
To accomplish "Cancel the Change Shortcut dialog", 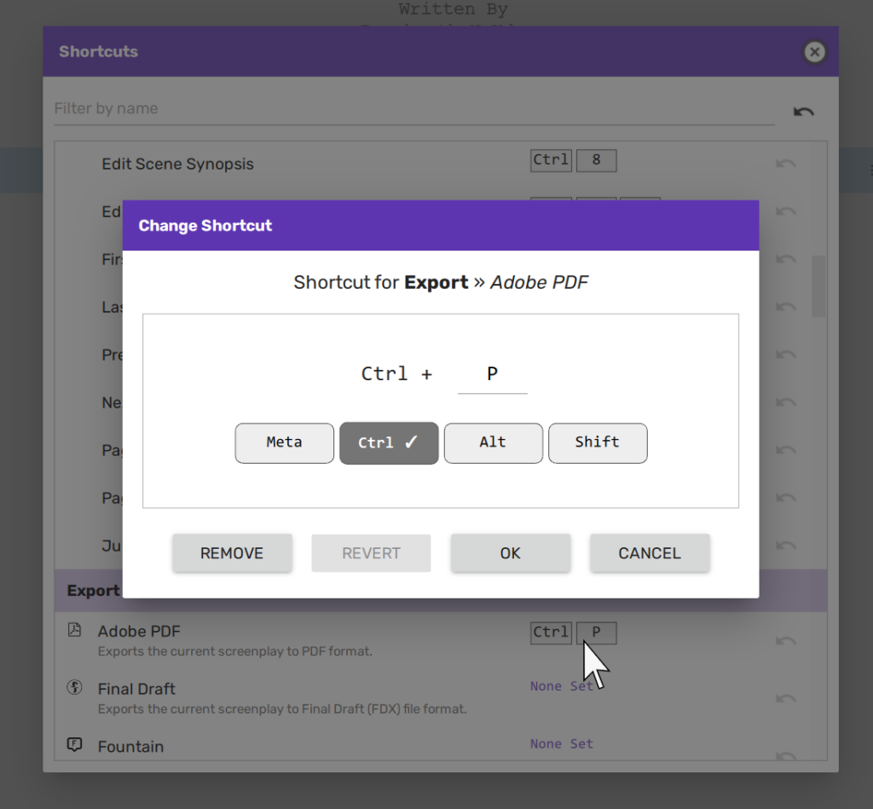I will tap(650, 553).
